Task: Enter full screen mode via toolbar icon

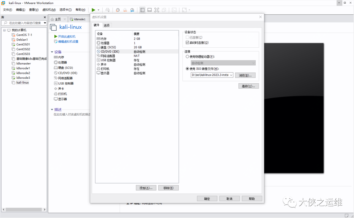Action: [x=157, y=10]
